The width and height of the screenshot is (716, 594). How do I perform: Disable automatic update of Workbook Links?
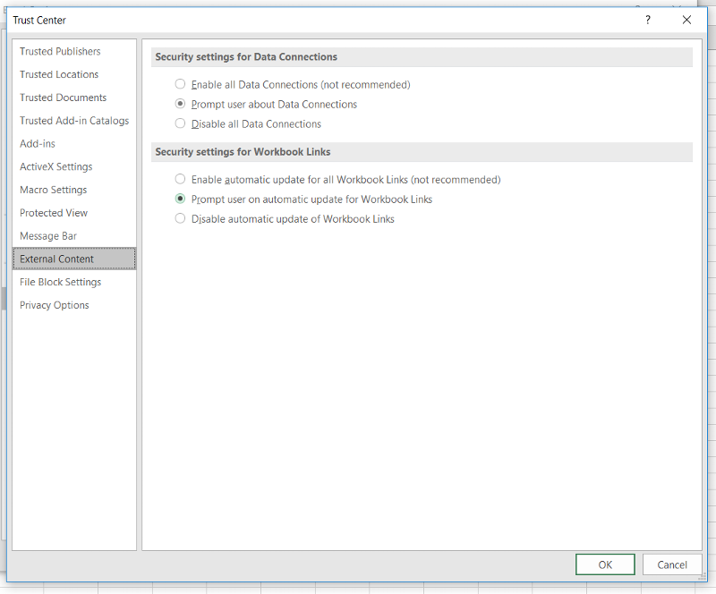click(180, 218)
